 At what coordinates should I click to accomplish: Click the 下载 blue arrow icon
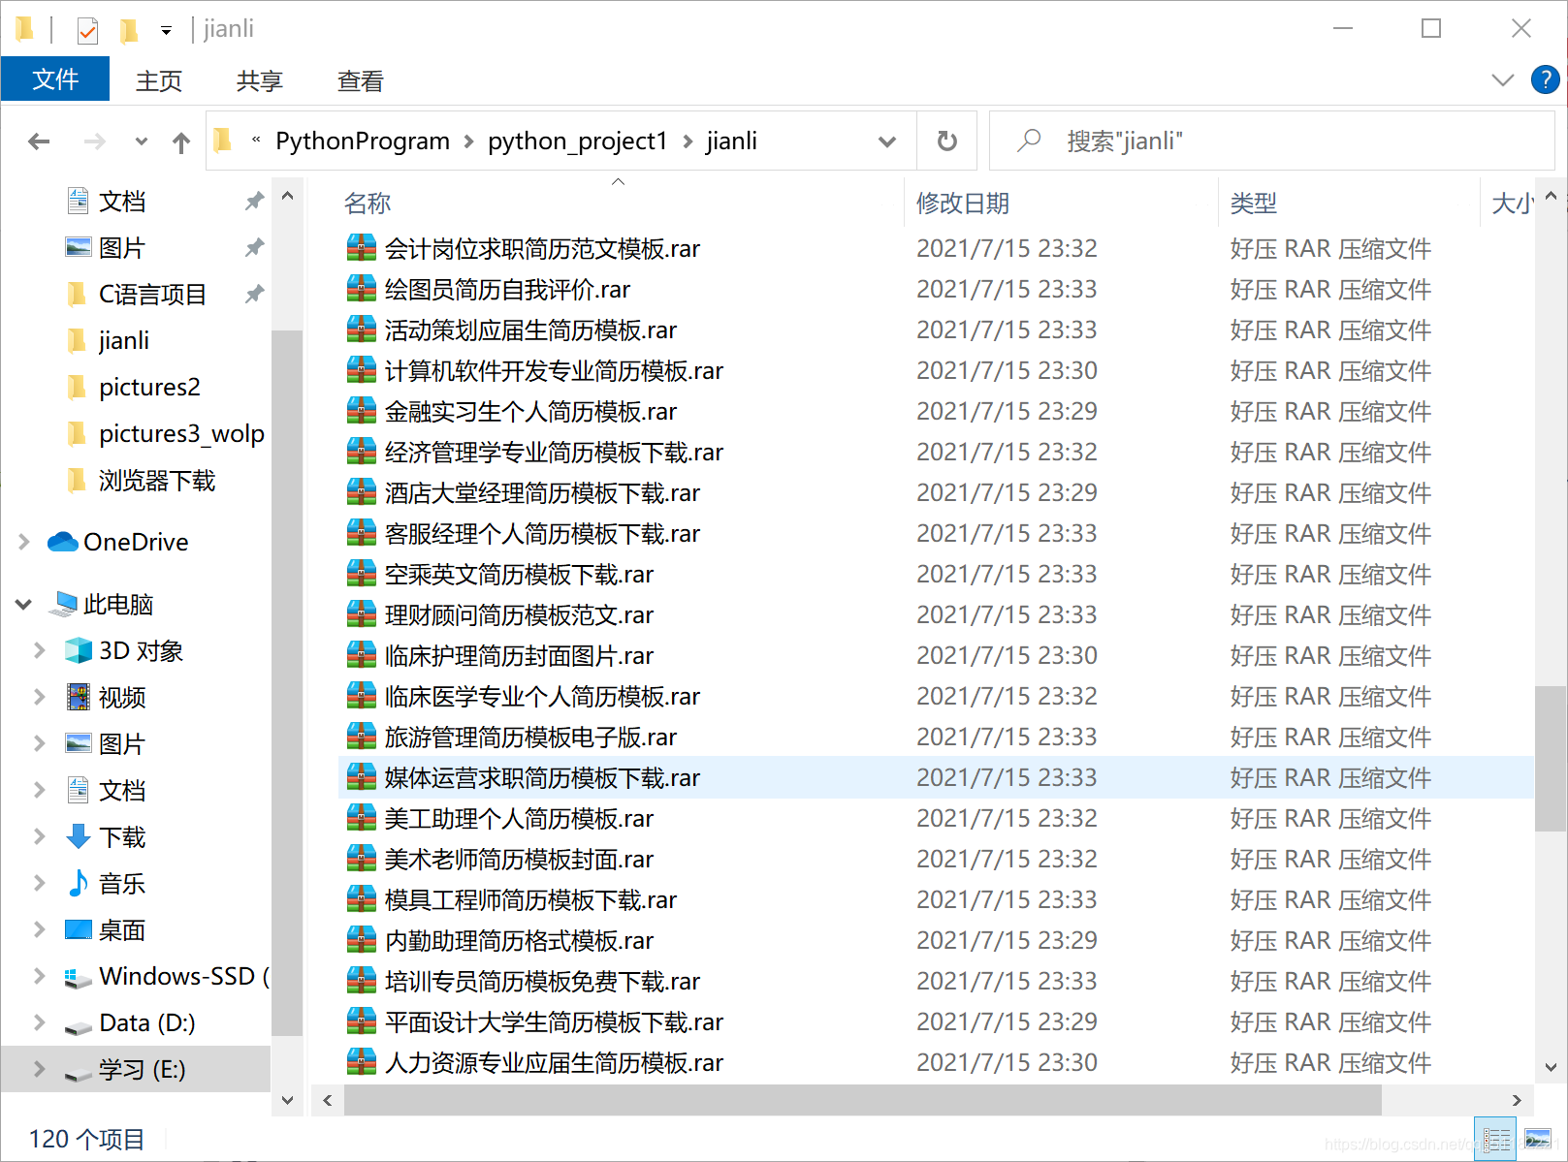pyautogui.click(x=79, y=836)
